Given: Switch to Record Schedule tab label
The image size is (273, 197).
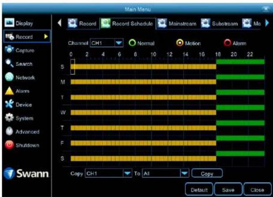Looking at the screenshot, I should 133,24.
